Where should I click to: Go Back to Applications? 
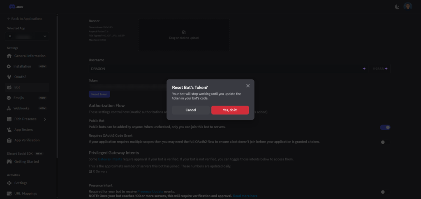coord(25,19)
